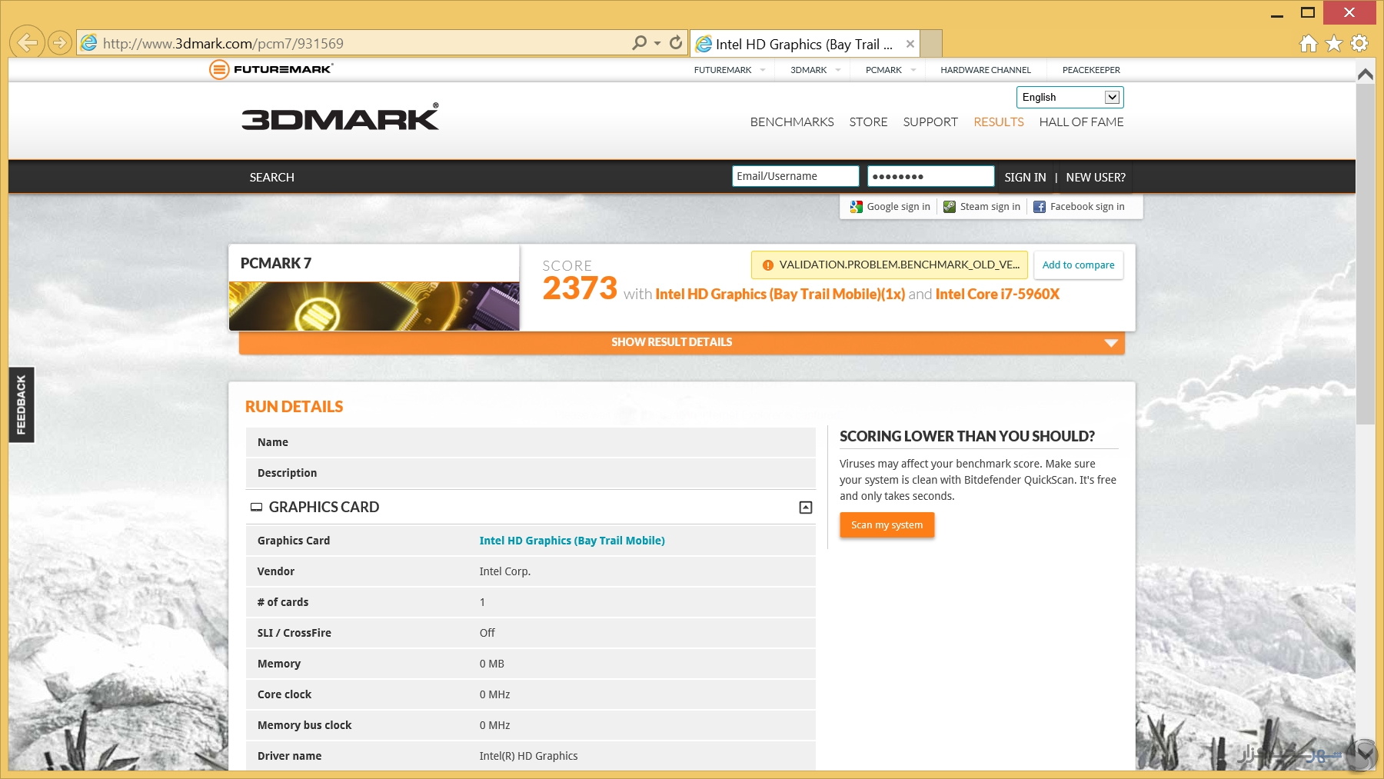This screenshot has width=1384, height=779.
Task: Open the RESULTS page
Action: click(998, 122)
